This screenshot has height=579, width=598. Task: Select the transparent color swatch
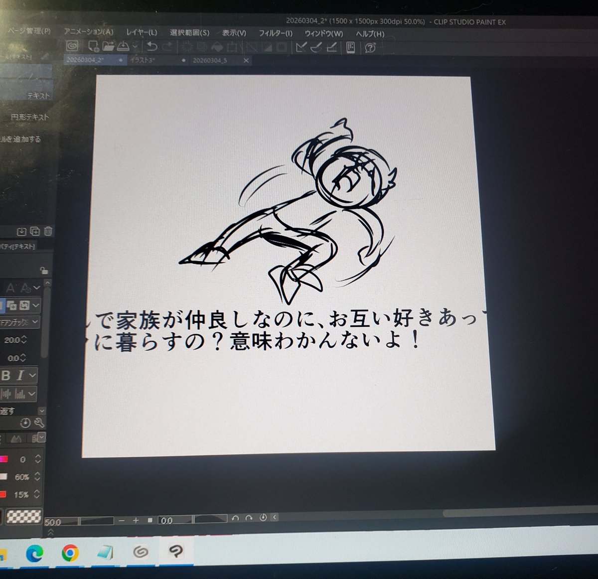(23, 516)
